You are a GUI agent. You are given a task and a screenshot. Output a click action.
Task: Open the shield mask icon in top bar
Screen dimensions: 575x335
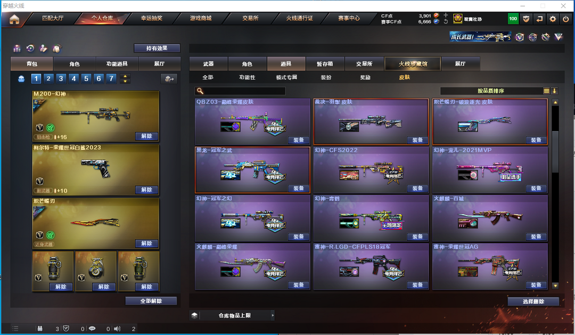click(x=526, y=19)
